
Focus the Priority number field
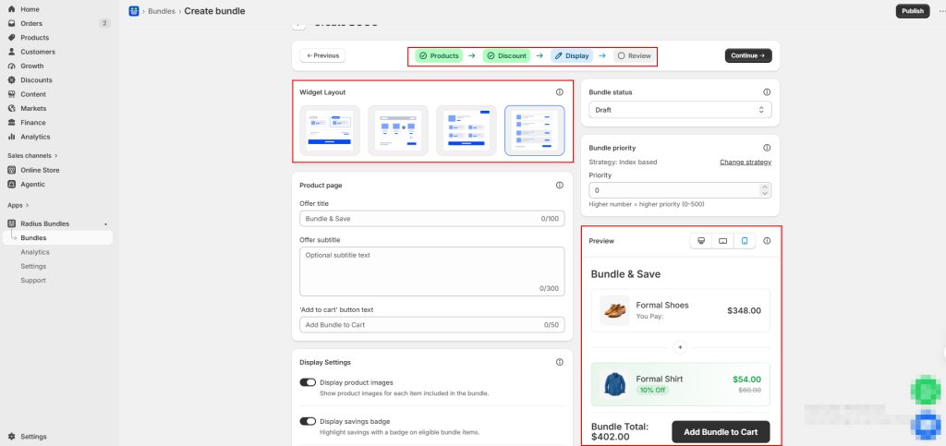(x=680, y=190)
